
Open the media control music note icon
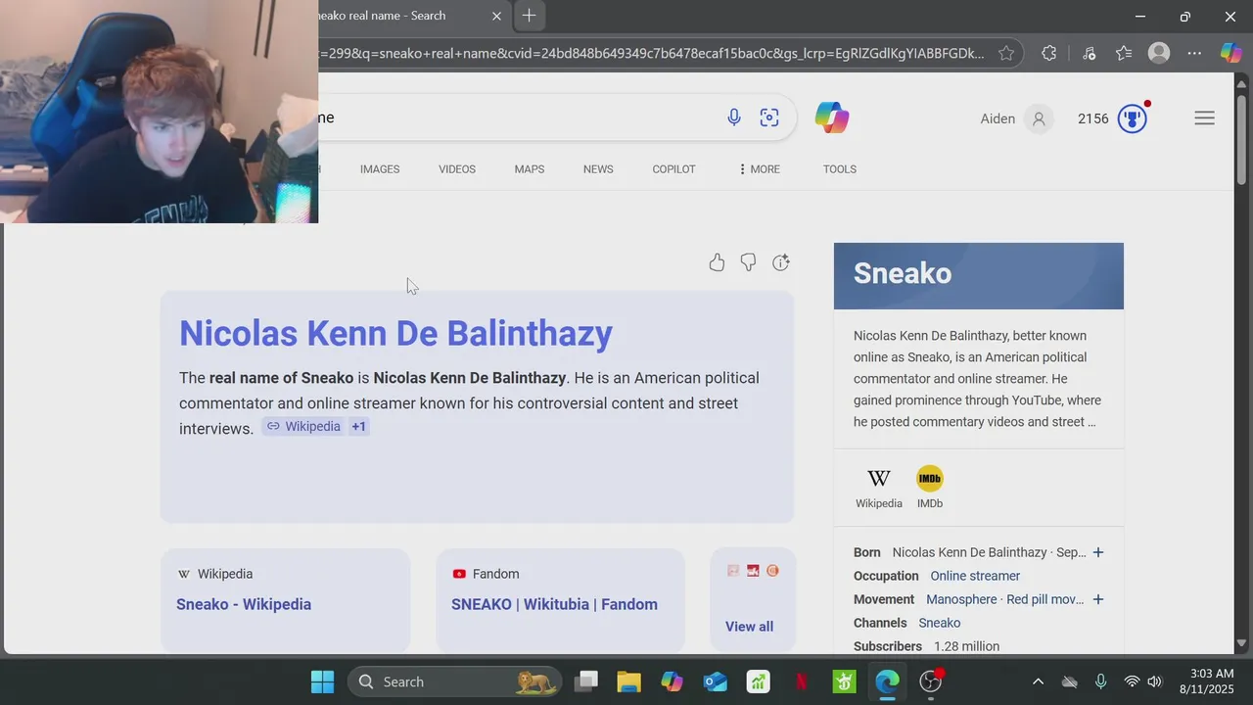coord(1089,54)
